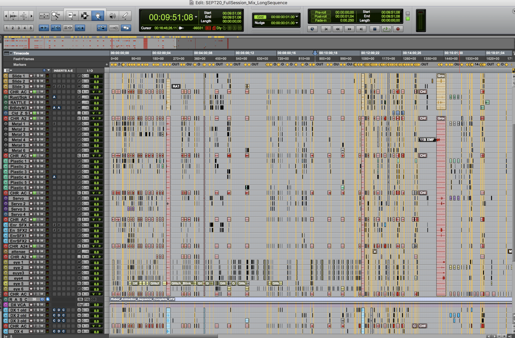Image resolution: width=515 pixels, height=338 pixels.
Task: Choose the Pencil tool
Action: 125,16
